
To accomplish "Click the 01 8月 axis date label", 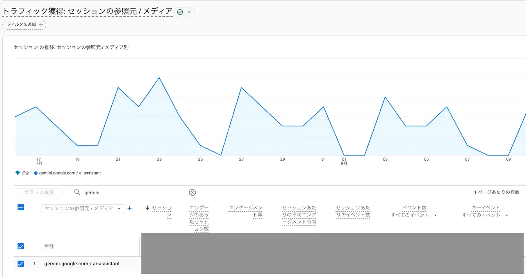I will coord(344,161).
